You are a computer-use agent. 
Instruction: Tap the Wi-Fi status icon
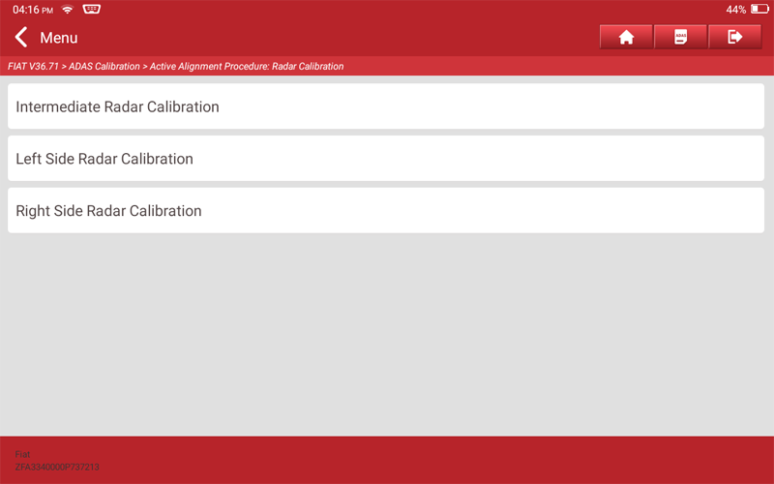[68, 10]
